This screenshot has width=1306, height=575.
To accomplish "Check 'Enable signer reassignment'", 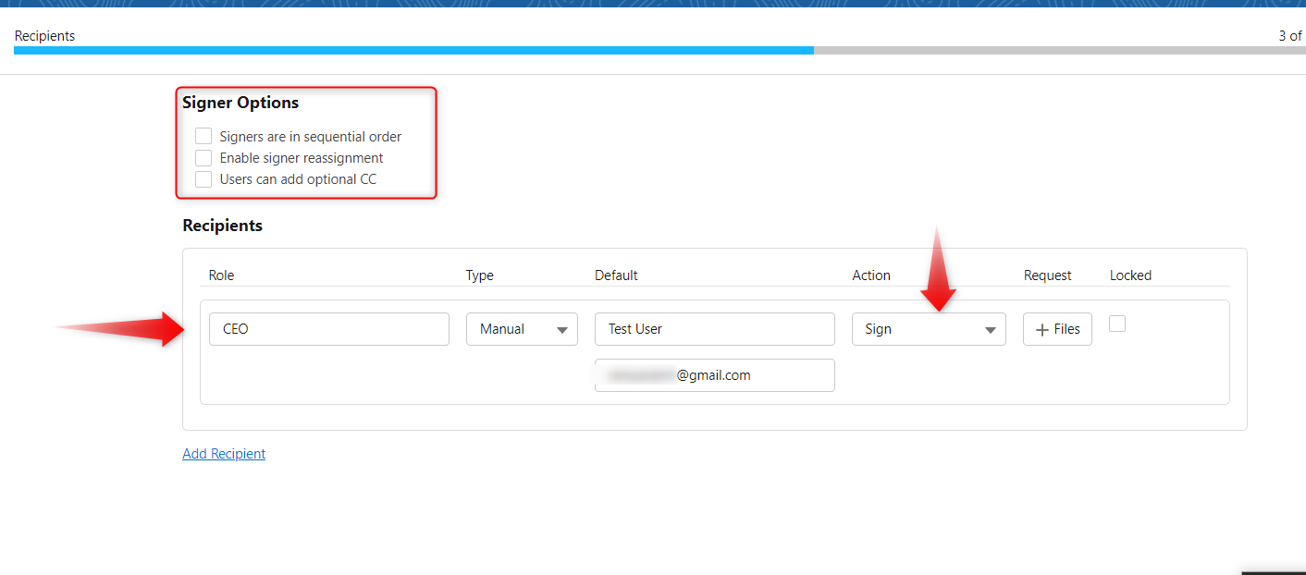I will [x=203, y=157].
